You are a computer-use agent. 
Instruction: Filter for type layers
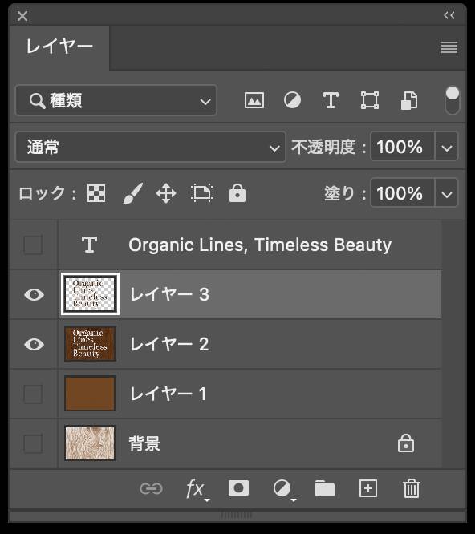click(x=331, y=100)
